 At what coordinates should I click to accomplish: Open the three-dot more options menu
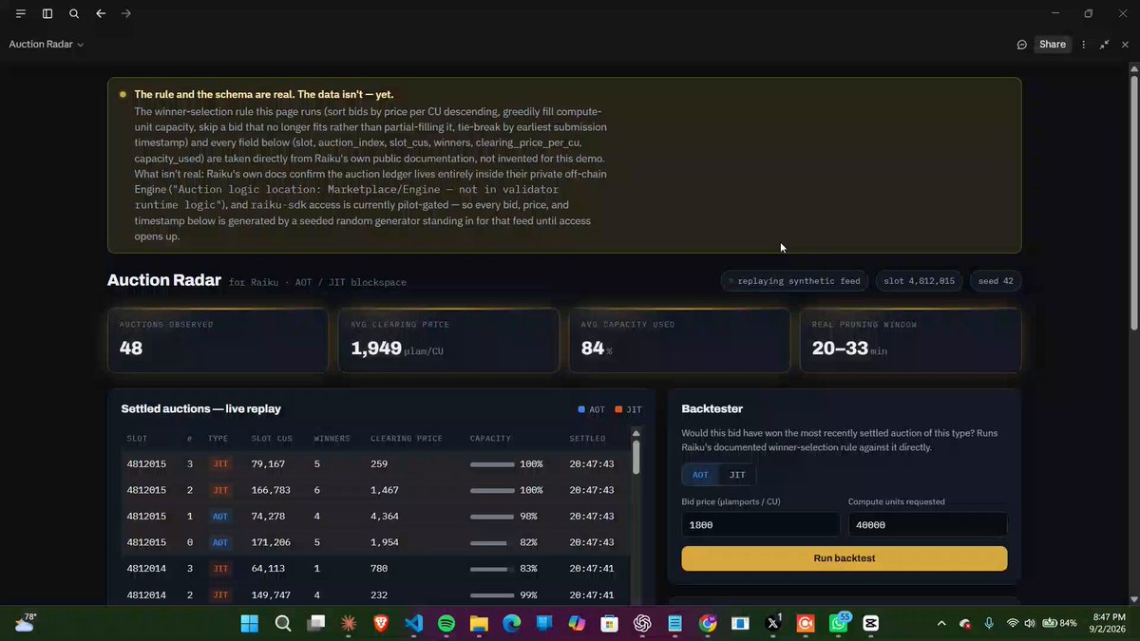[1084, 45]
